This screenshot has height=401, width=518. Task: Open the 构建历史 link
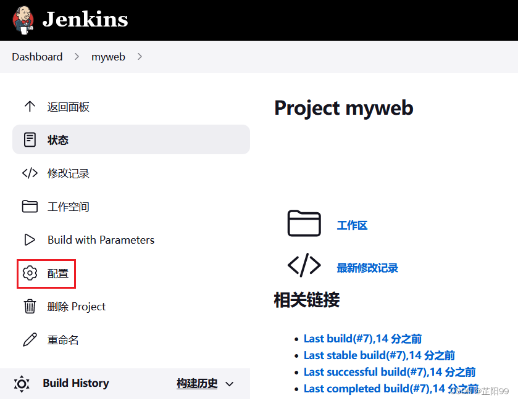[x=197, y=384]
